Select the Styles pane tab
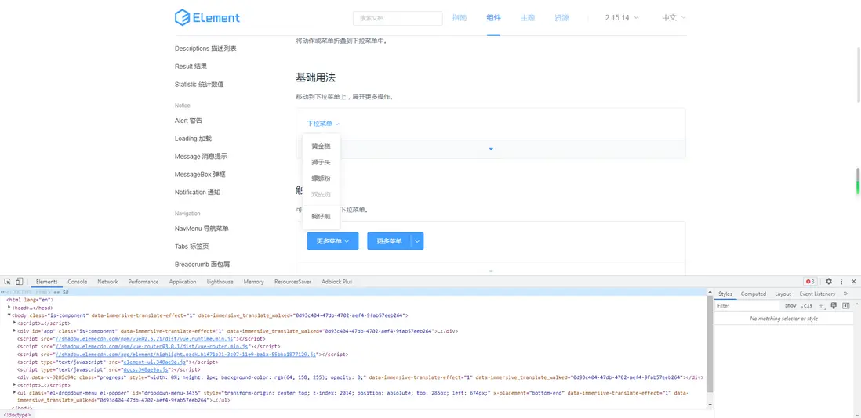The image size is (861, 418). point(725,294)
